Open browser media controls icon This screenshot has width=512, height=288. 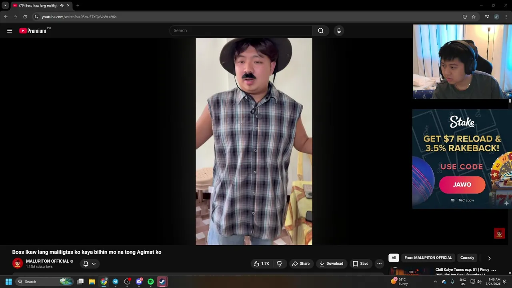coord(487,17)
